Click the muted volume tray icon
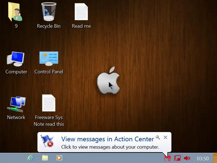 187,158
